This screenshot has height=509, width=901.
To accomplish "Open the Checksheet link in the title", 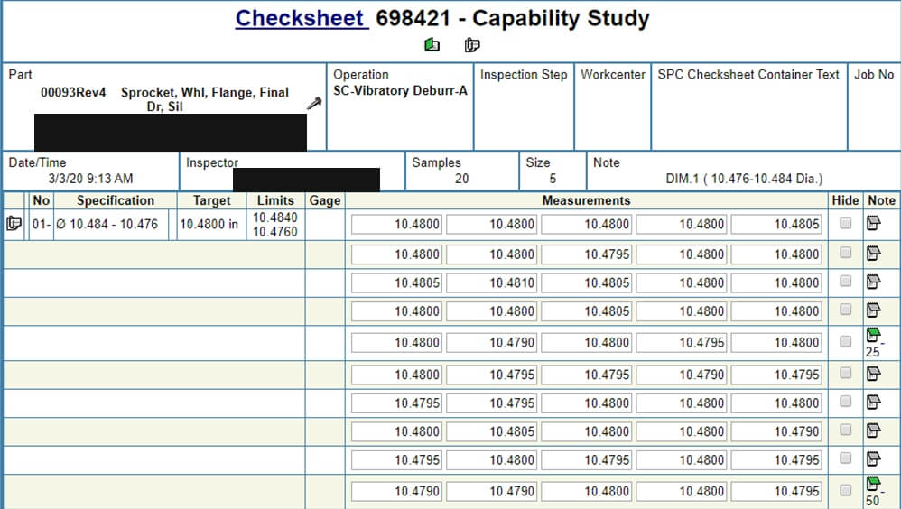I will point(302,18).
